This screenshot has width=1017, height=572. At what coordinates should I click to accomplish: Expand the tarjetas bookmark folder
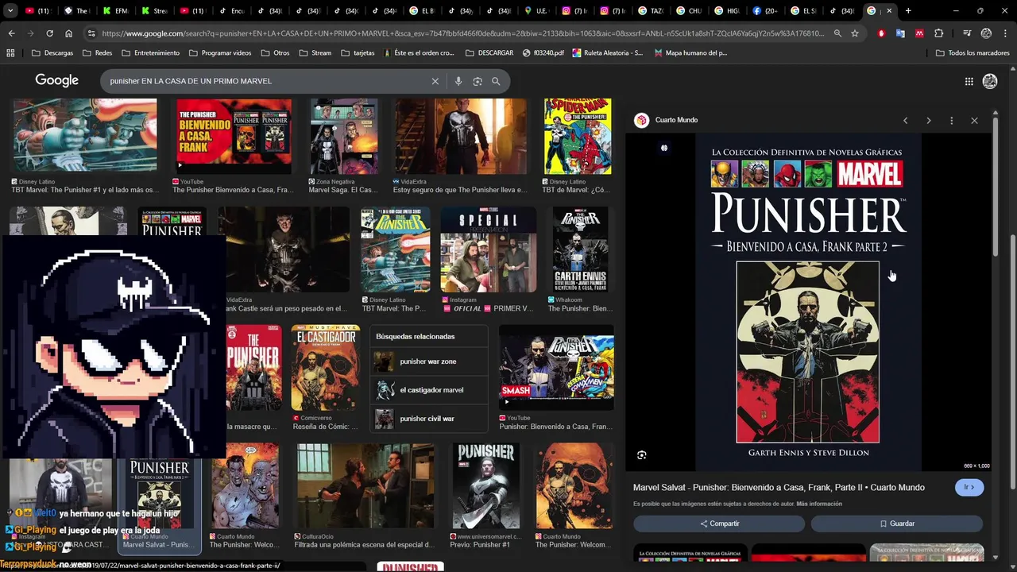click(x=357, y=53)
